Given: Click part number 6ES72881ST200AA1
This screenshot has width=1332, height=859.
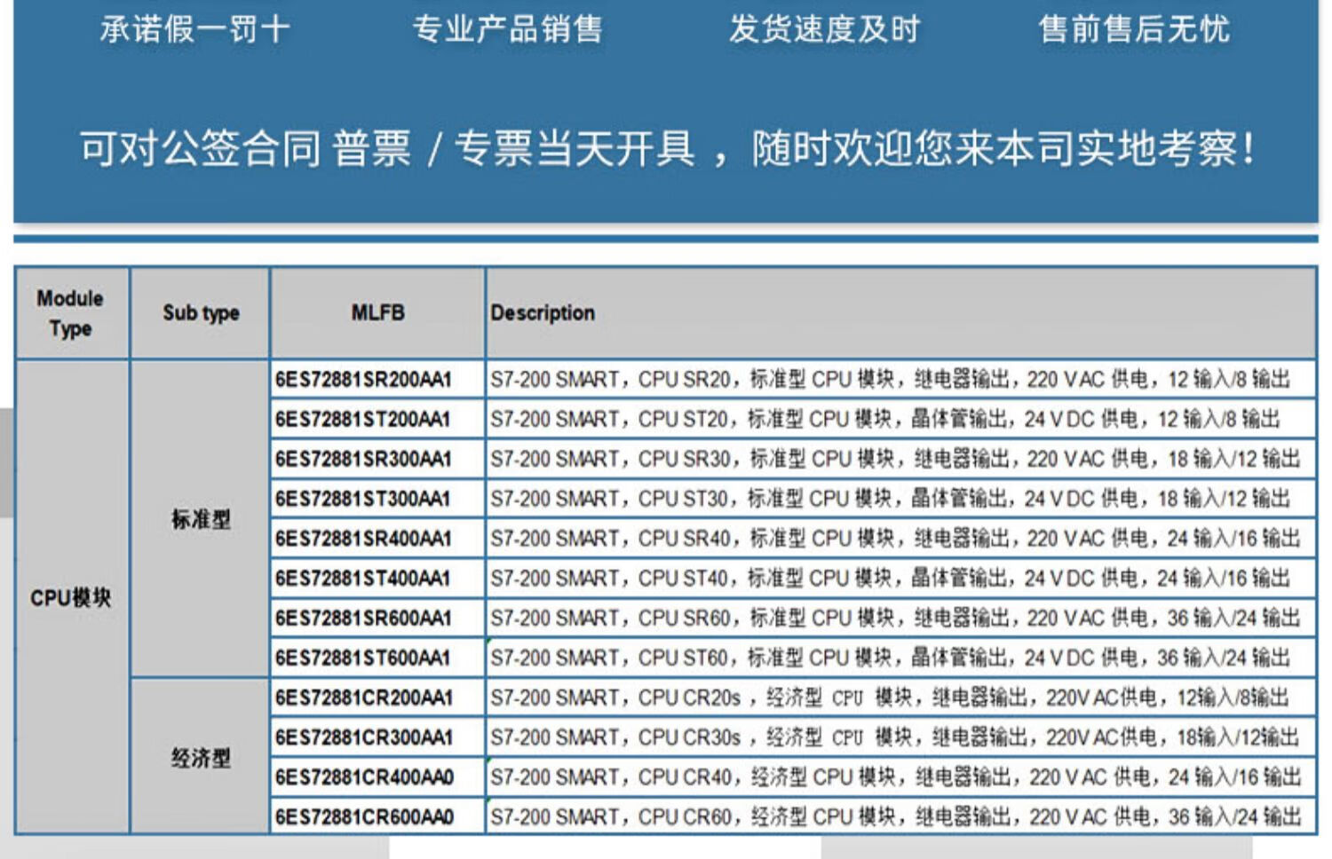Looking at the screenshot, I should (363, 420).
